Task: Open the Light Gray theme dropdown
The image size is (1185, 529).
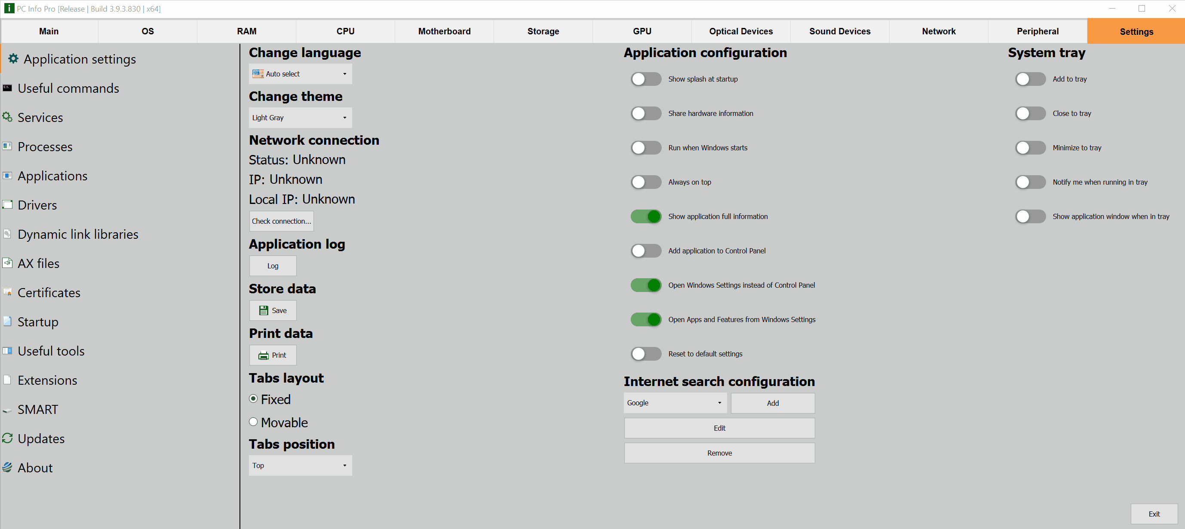Action: [x=301, y=118]
